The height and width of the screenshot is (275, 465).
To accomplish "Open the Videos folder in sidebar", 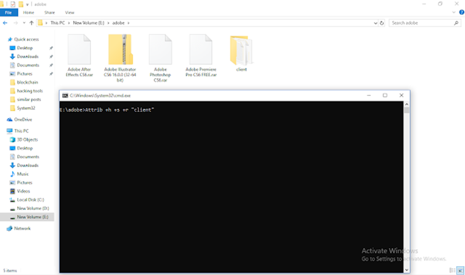I will tap(23, 191).
